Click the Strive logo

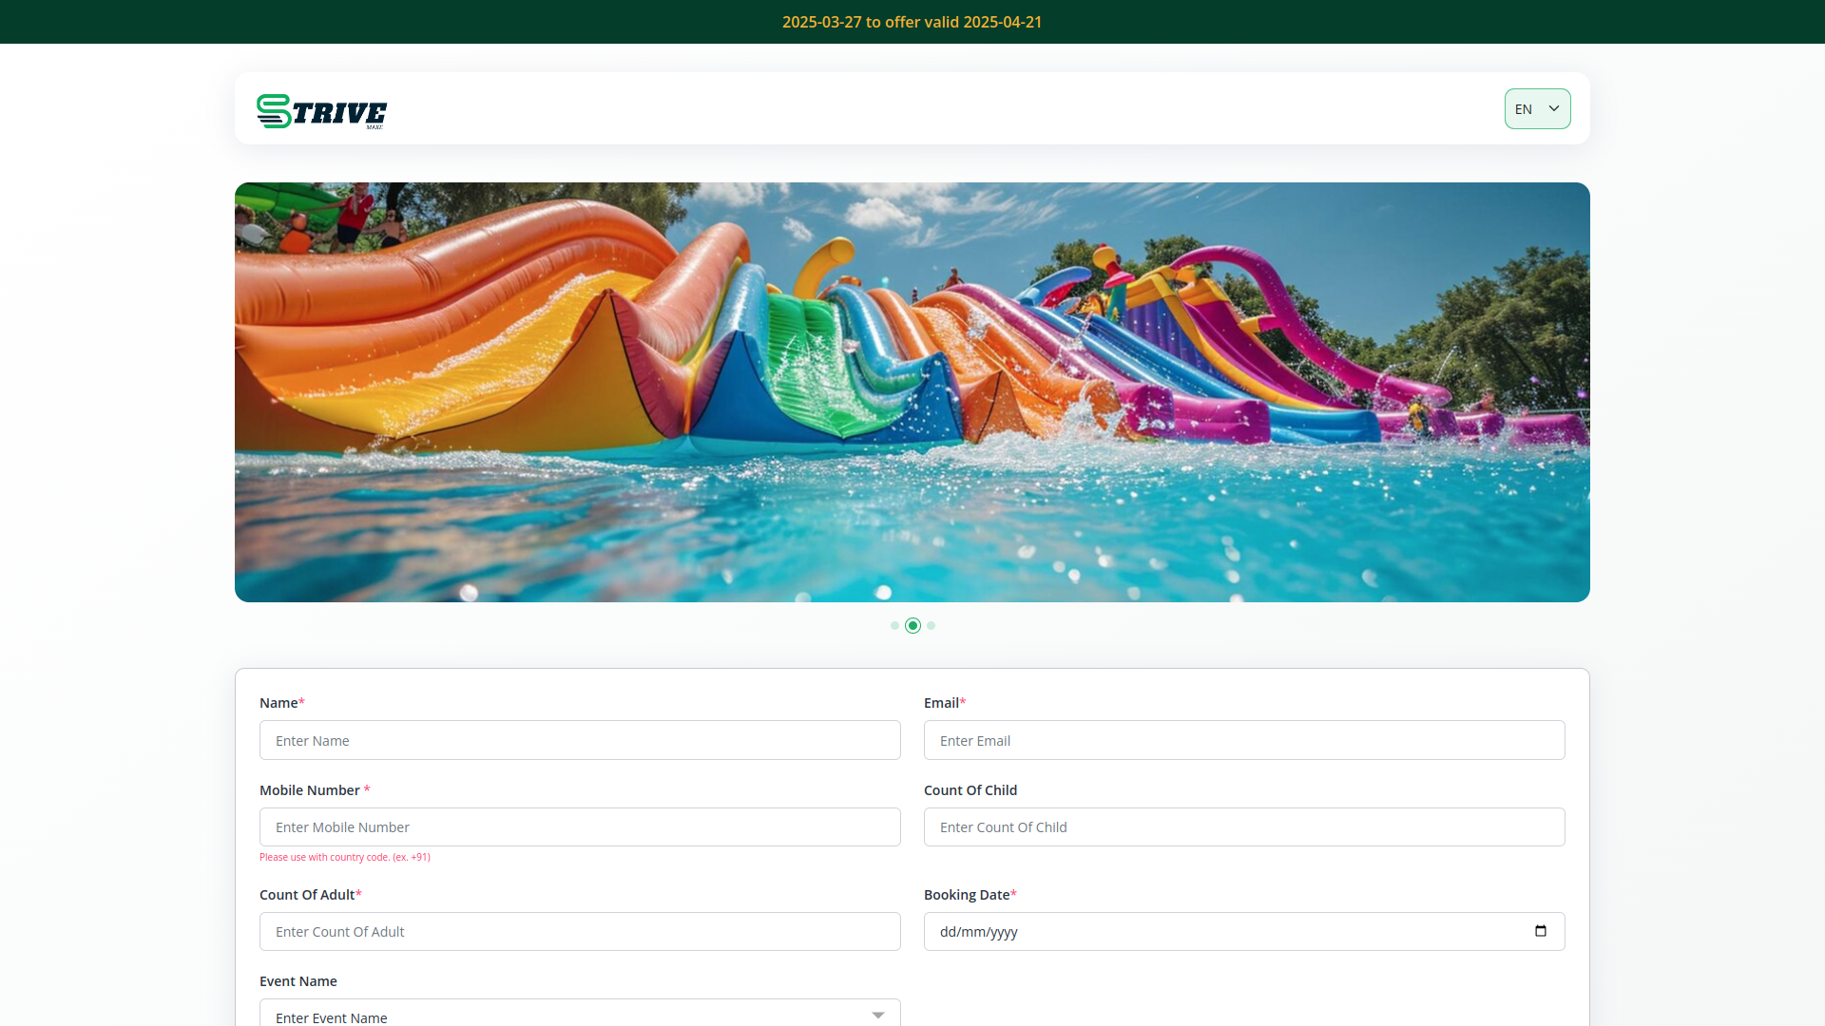tap(321, 111)
